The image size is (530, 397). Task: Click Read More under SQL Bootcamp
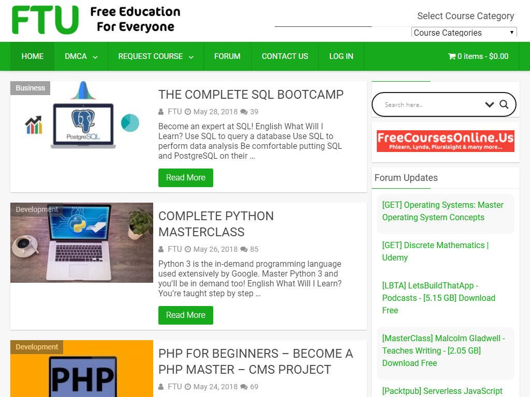click(186, 178)
